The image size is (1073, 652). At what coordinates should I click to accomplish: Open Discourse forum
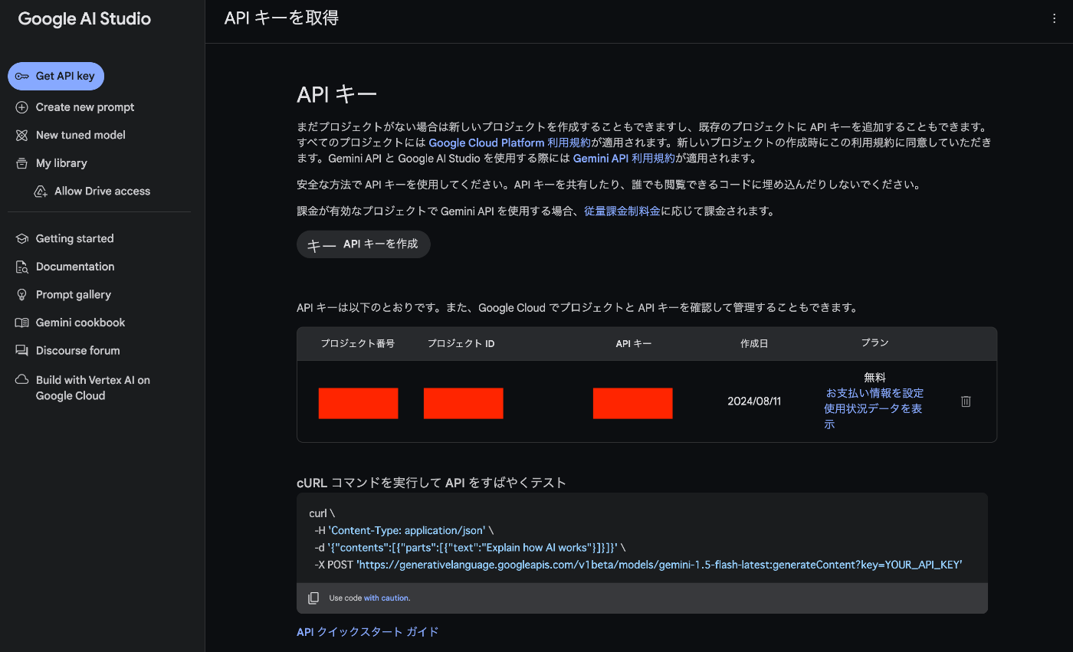coord(77,351)
